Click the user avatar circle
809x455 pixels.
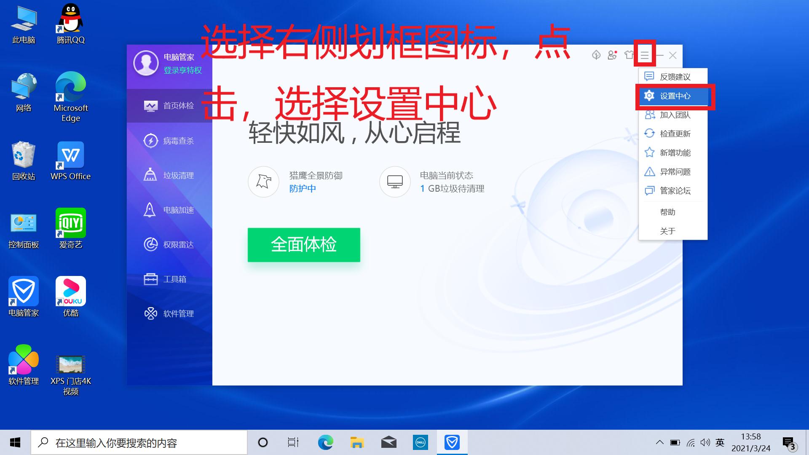[145, 63]
